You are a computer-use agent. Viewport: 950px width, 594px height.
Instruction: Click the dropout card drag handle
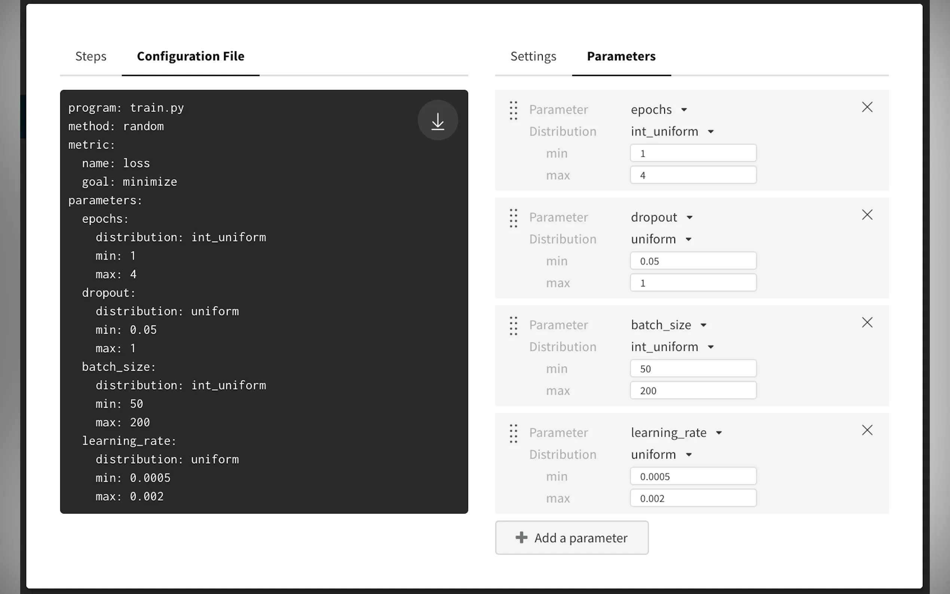tap(513, 218)
